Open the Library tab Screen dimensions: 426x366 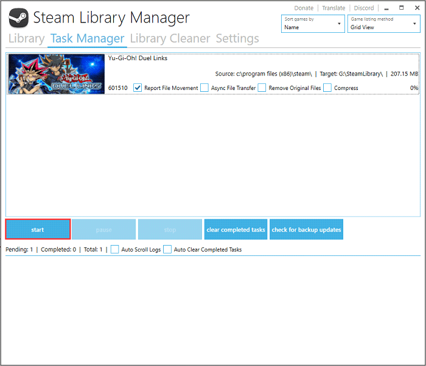[x=26, y=38]
